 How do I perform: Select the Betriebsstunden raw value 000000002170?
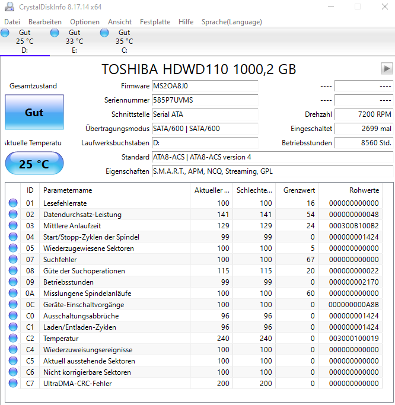(x=353, y=282)
